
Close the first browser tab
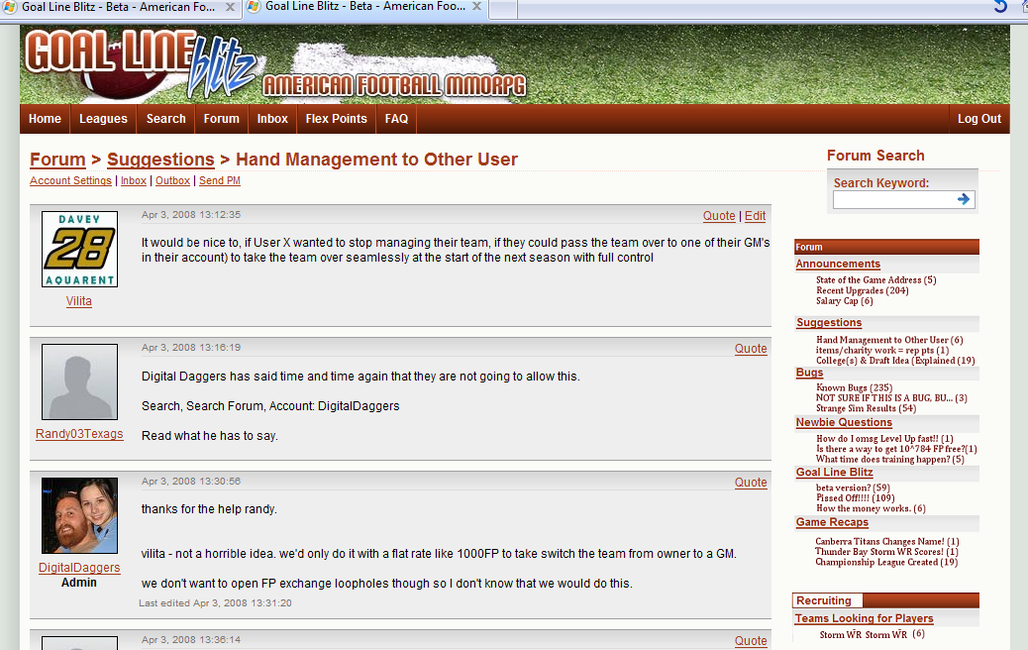230,7
